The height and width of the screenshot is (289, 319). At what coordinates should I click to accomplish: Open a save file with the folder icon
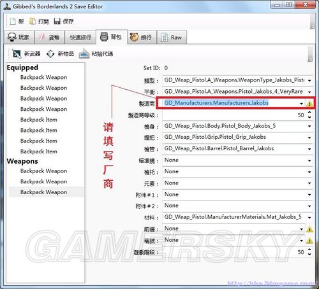(33, 21)
